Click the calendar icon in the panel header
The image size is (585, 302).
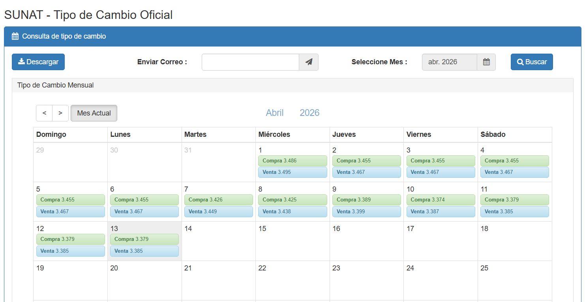pyautogui.click(x=15, y=36)
